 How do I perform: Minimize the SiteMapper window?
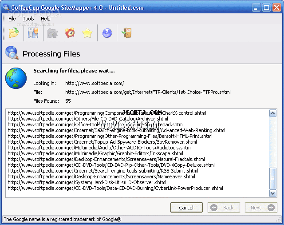(x=256, y=8)
